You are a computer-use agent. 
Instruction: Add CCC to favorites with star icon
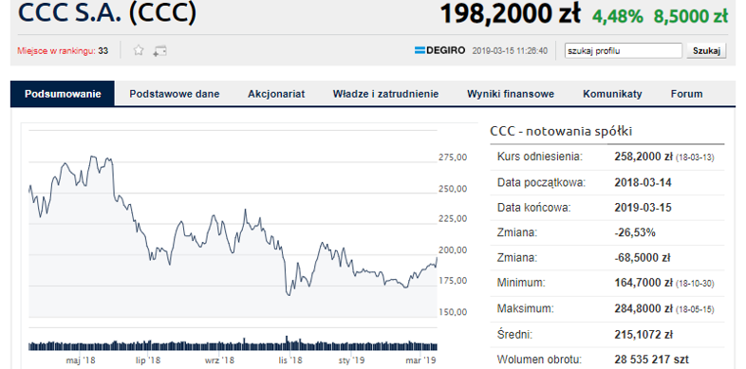pyautogui.click(x=139, y=50)
